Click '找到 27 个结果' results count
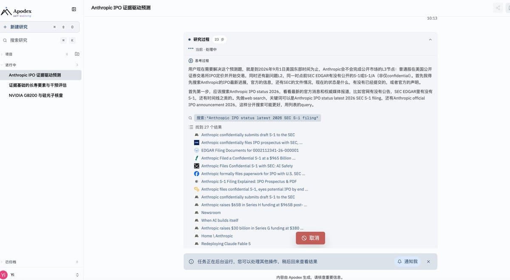The image size is (510, 280). pyautogui.click(x=208, y=127)
